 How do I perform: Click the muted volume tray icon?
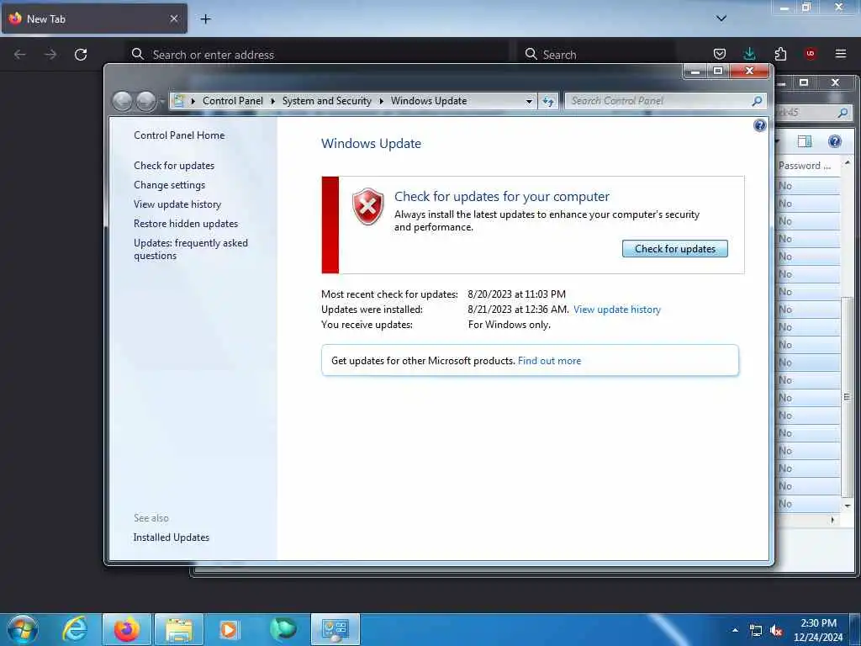[776, 631]
